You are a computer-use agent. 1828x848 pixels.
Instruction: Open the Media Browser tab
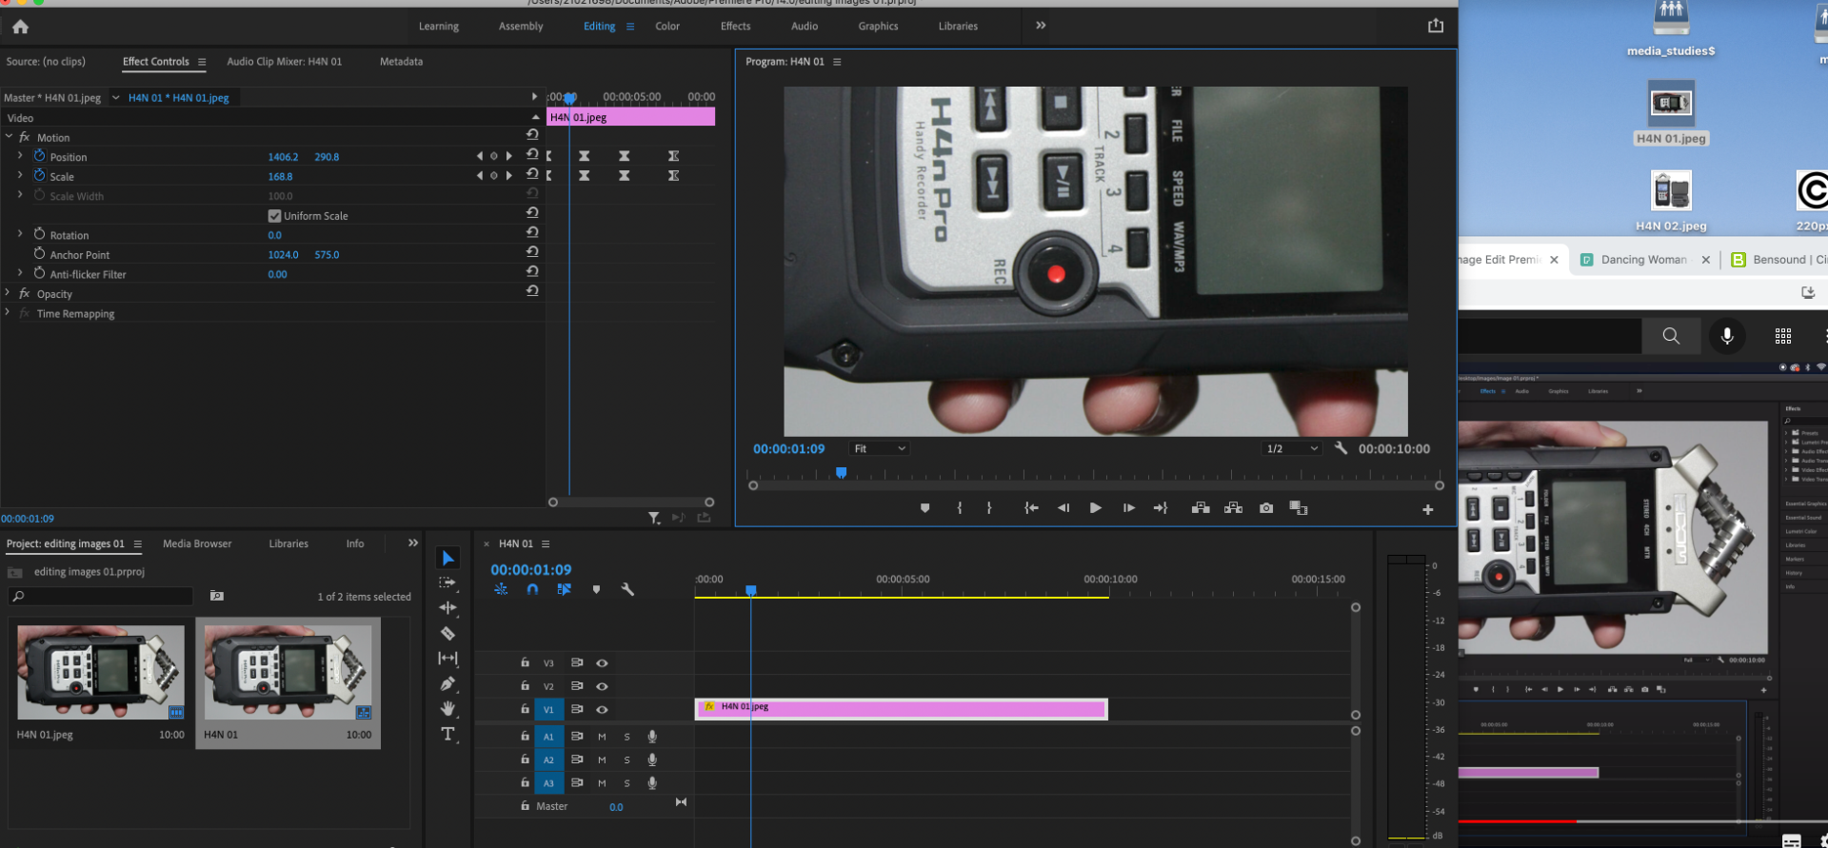(197, 543)
